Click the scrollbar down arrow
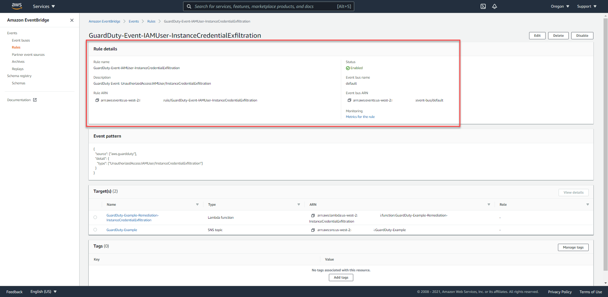The height and width of the screenshot is (297, 608). (x=605, y=283)
